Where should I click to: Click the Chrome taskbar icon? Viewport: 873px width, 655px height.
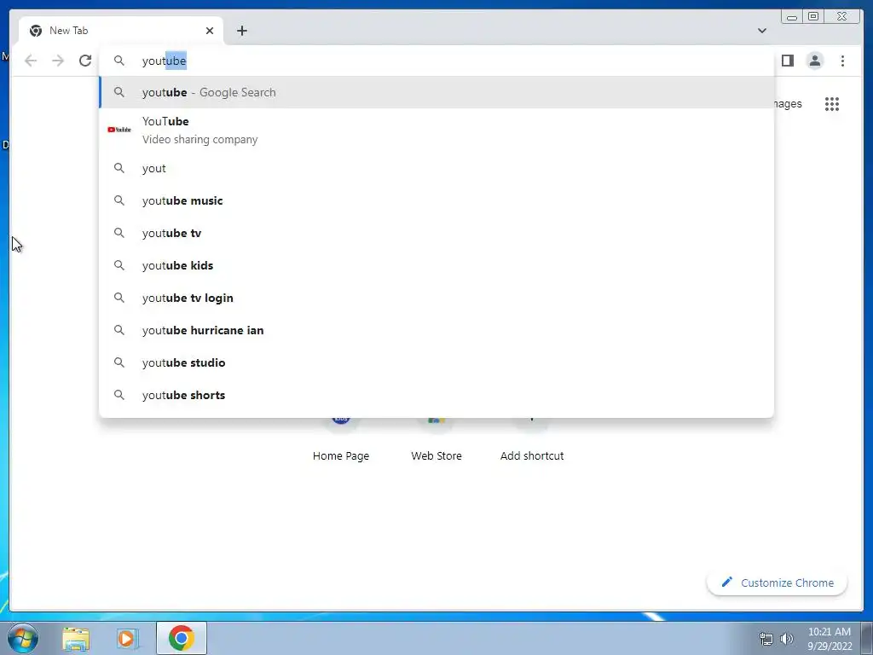pos(182,638)
